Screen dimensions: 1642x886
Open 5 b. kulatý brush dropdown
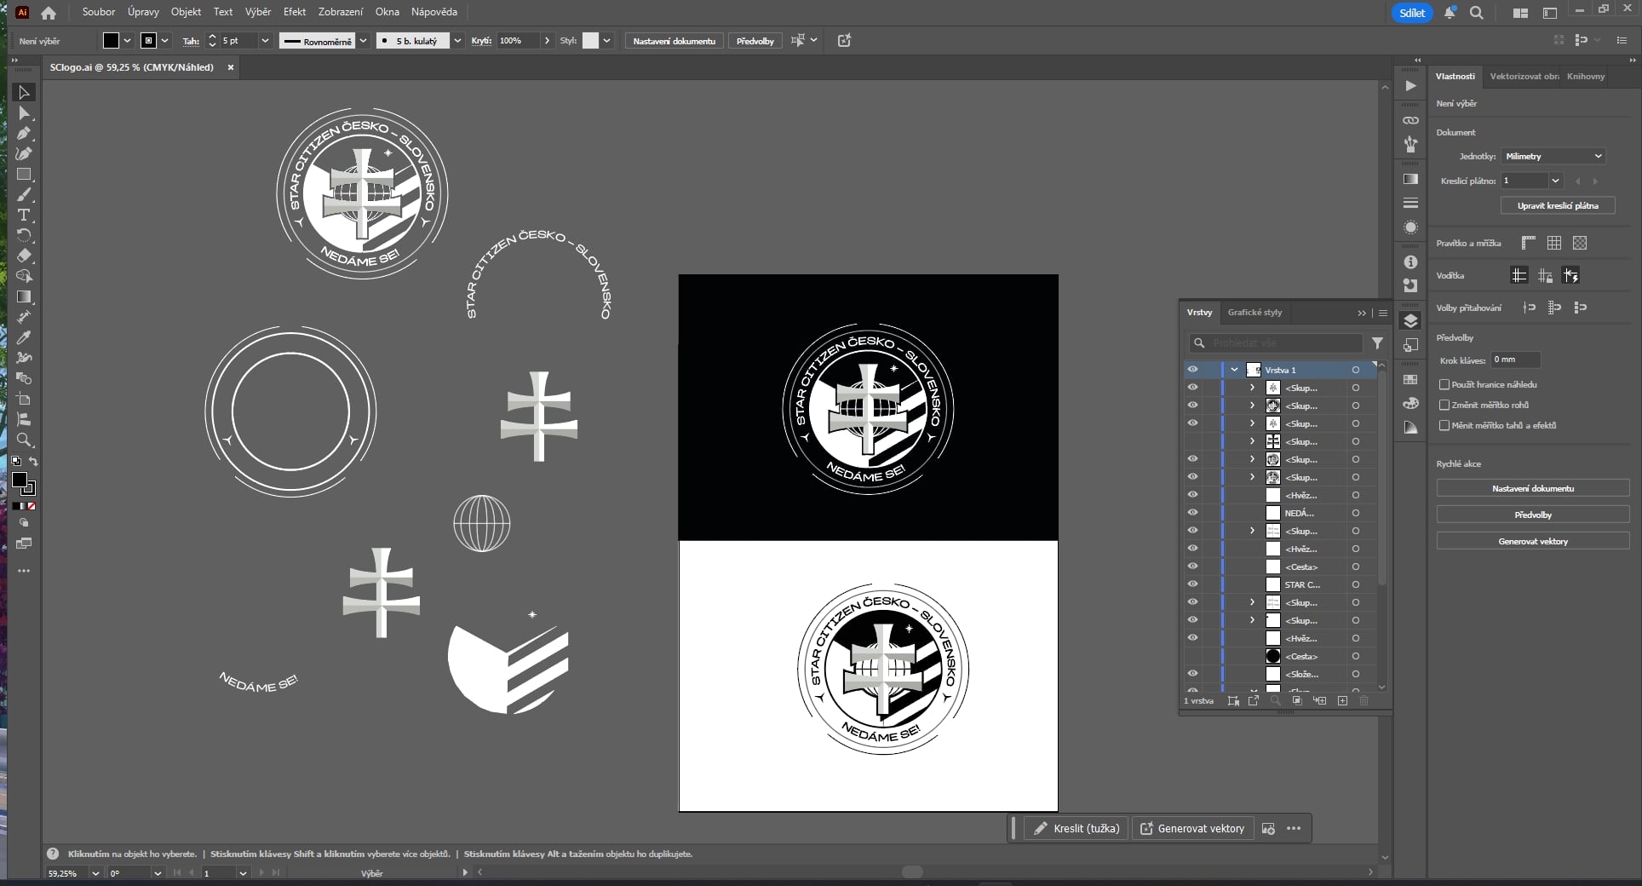457,41
